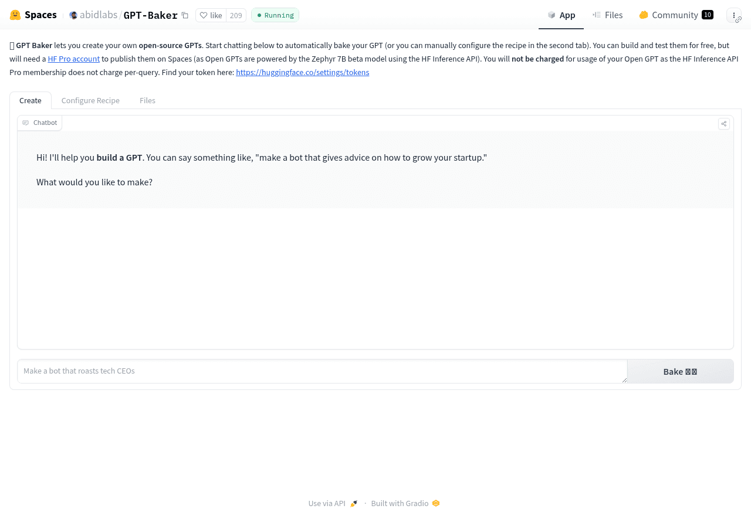Copy the GPT-Baker space name
The height and width of the screenshot is (519, 751).
185,15
